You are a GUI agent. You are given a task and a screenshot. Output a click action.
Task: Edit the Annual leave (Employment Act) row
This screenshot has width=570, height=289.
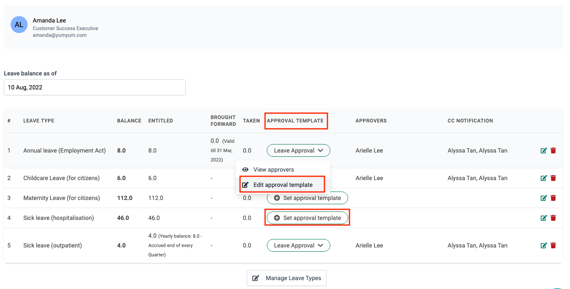click(x=544, y=150)
